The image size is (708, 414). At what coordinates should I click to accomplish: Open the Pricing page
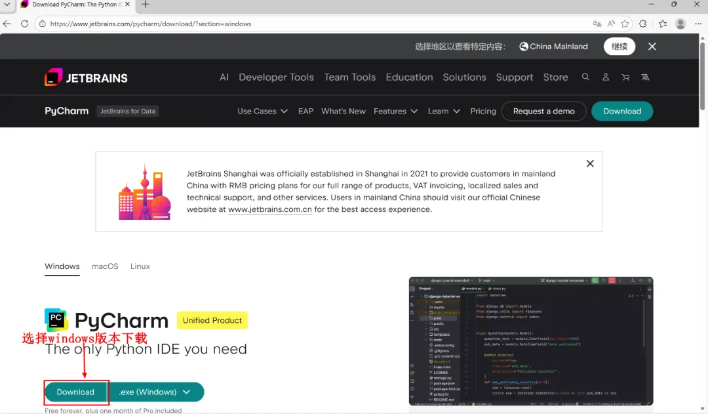click(x=483, y=111)
